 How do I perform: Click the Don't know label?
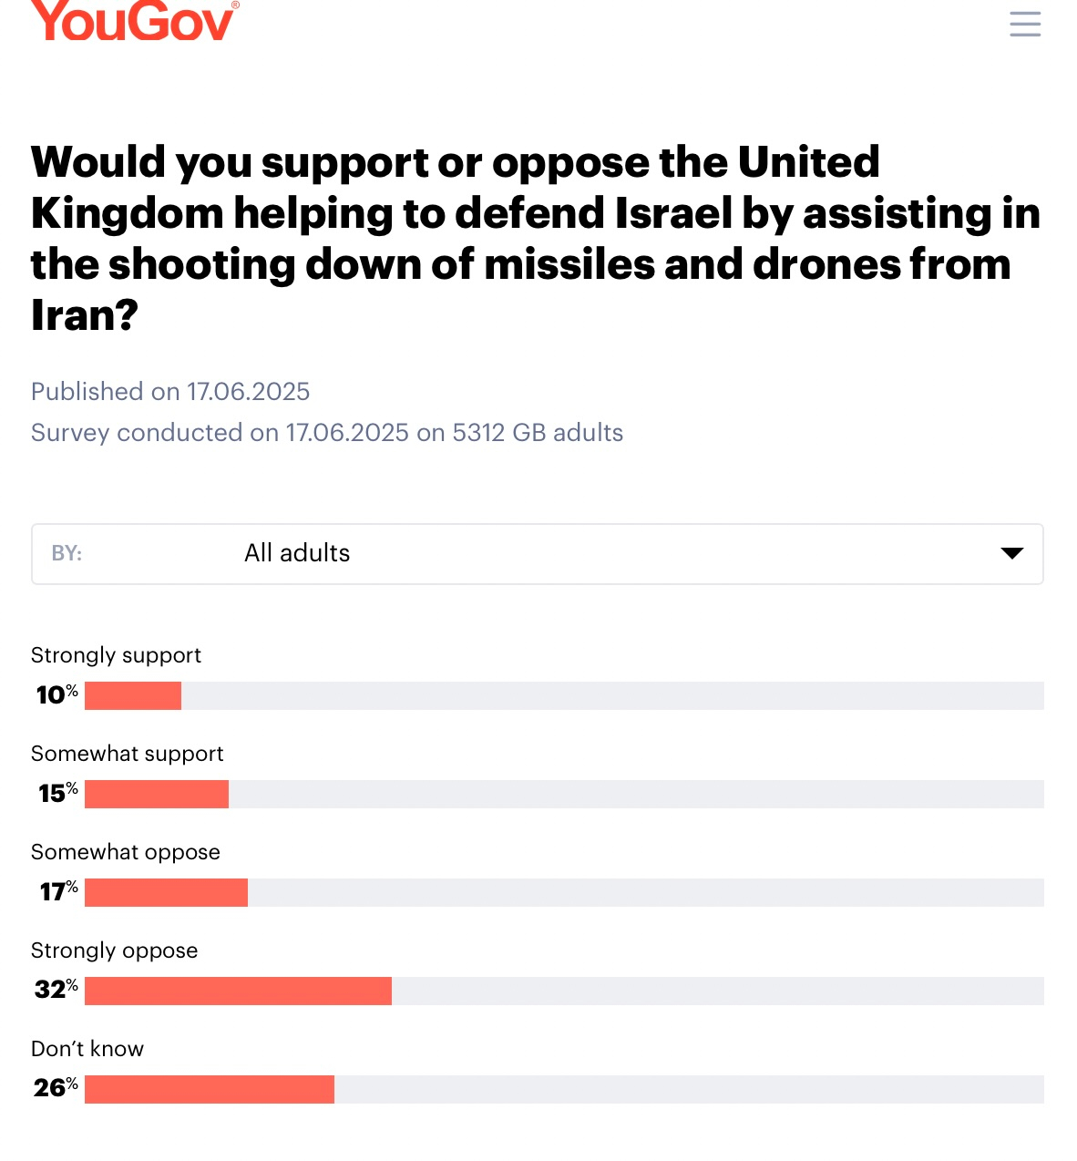87,1049
